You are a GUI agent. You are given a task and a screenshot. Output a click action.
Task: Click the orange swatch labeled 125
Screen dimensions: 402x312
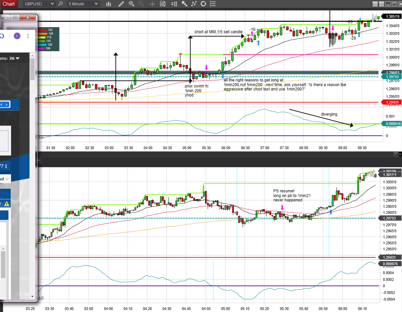[x=43, y=34]
